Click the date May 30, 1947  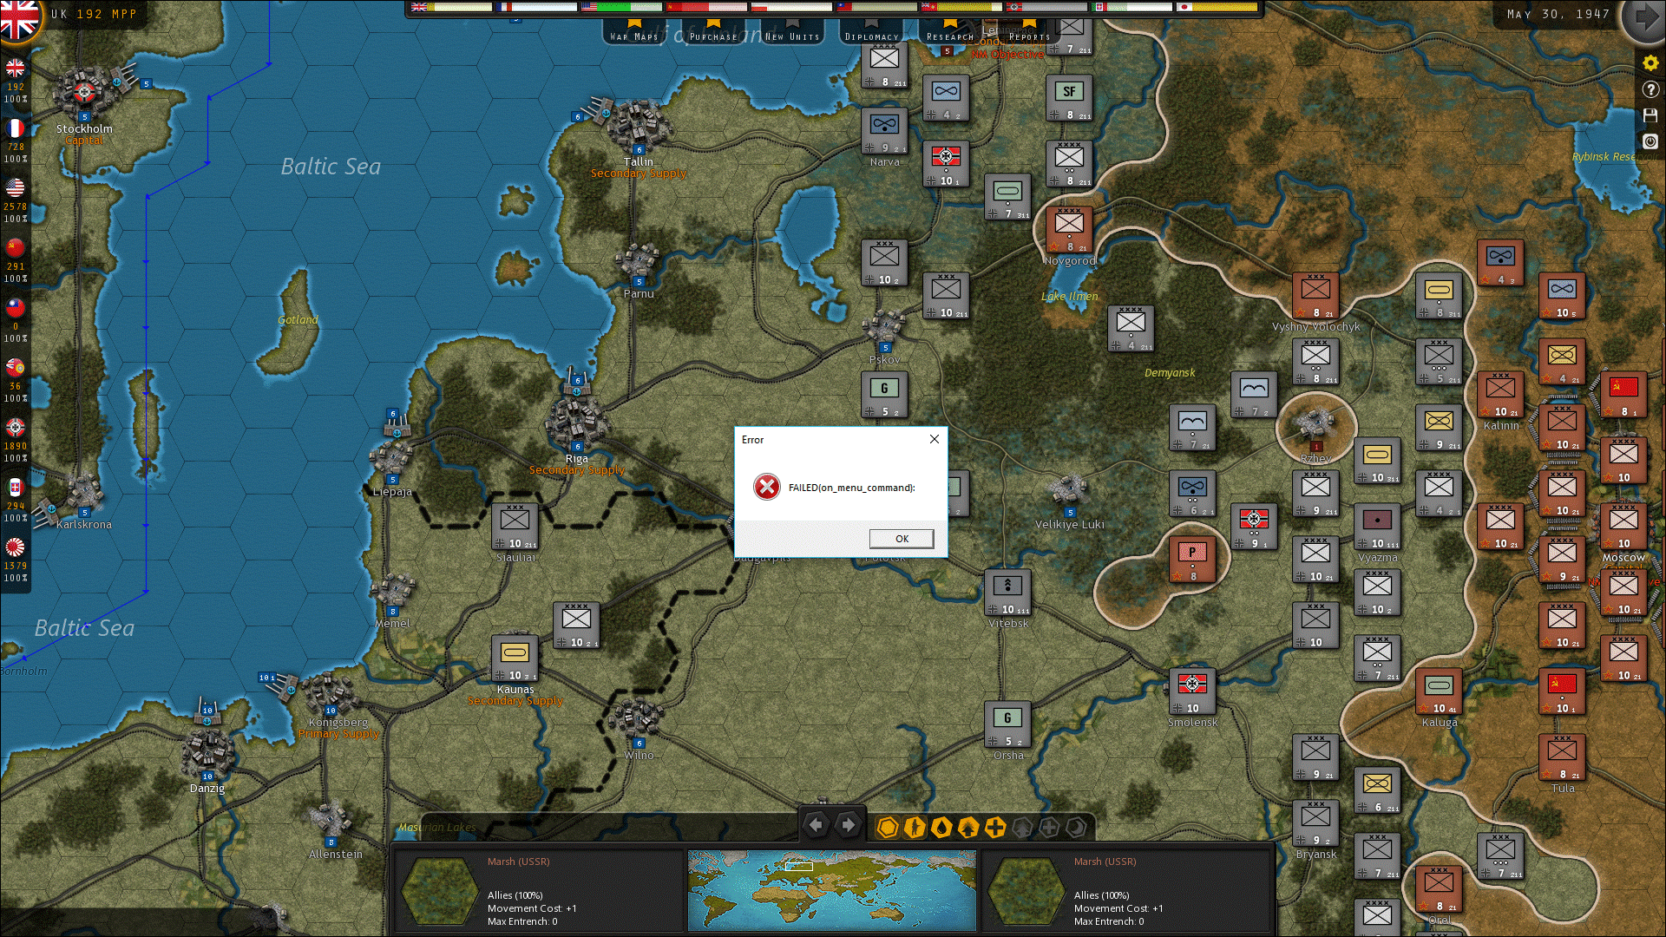[1558, 14]
